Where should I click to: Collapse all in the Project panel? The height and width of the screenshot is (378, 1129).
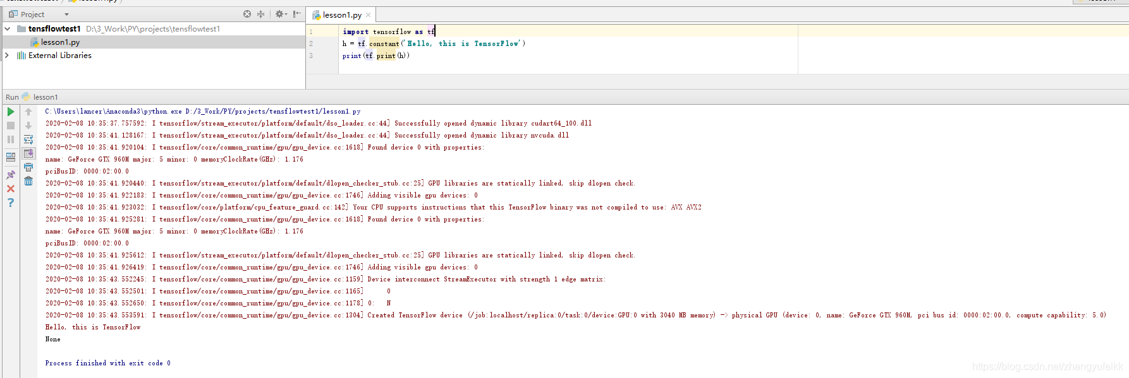coord(260,14)
